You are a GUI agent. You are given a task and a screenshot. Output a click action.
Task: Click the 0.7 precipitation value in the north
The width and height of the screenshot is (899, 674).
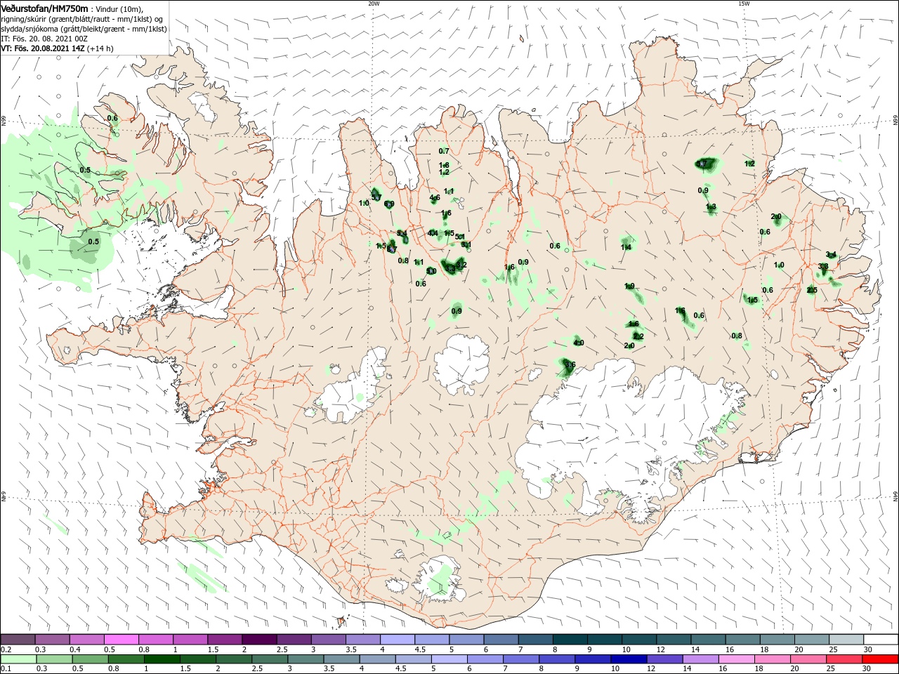(444, 151)
